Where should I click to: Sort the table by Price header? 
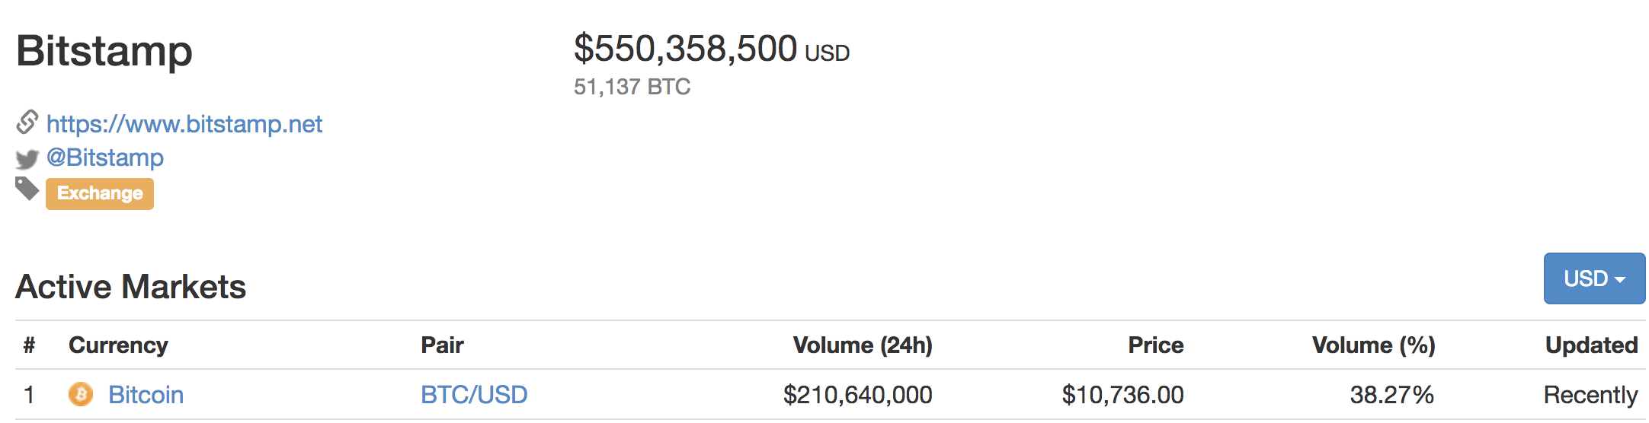click(x=1155, y=345)
